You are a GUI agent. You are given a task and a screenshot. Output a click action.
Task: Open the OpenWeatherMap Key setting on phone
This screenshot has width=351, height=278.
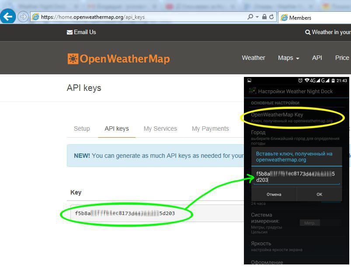pyautogui.click(x=292, y=117)
